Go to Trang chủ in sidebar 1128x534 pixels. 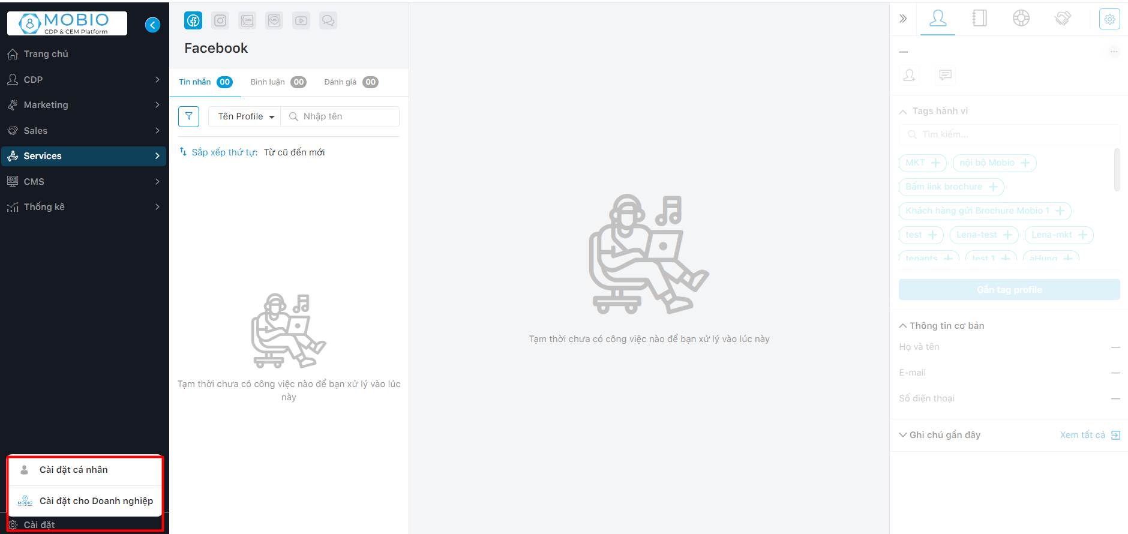click(x=46, y=54)
